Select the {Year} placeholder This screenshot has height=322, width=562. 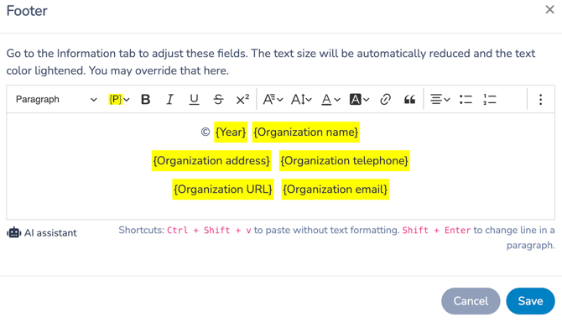coord(231,132)
